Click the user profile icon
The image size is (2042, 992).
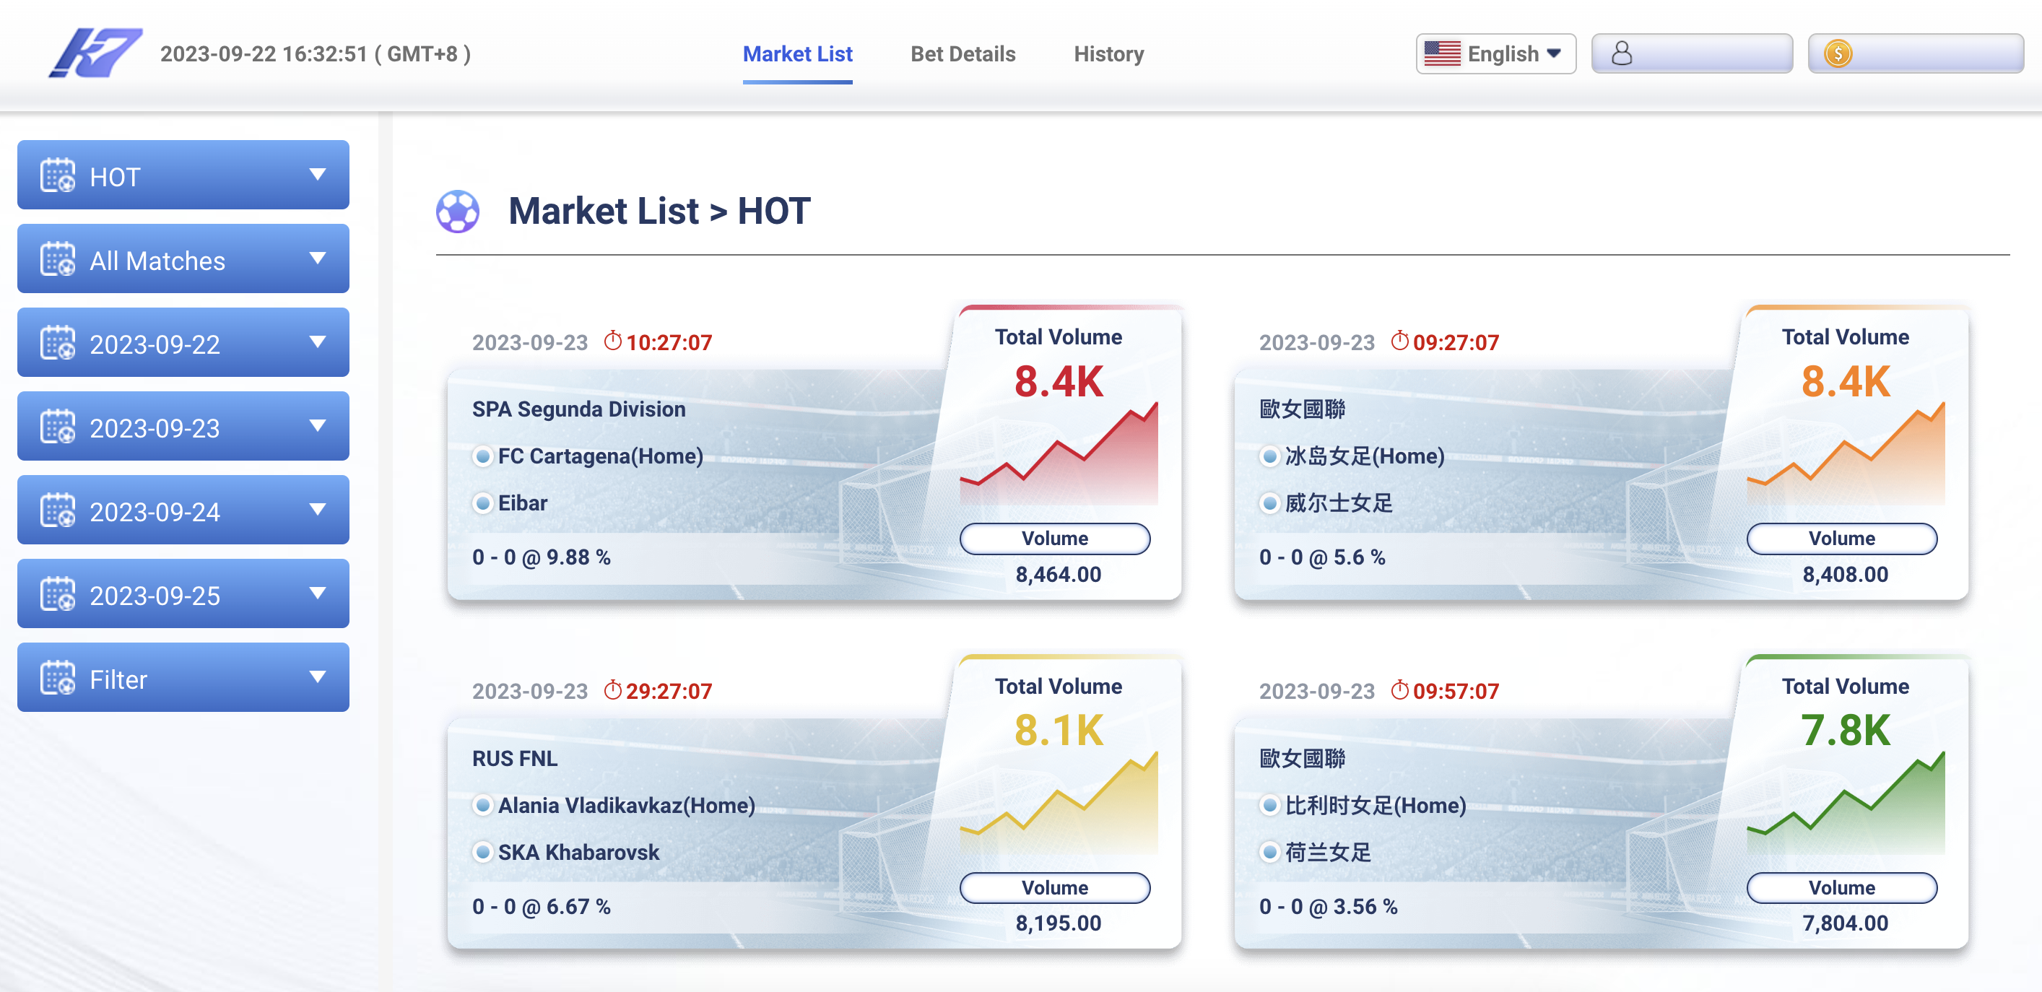(x=1622, y=54)
